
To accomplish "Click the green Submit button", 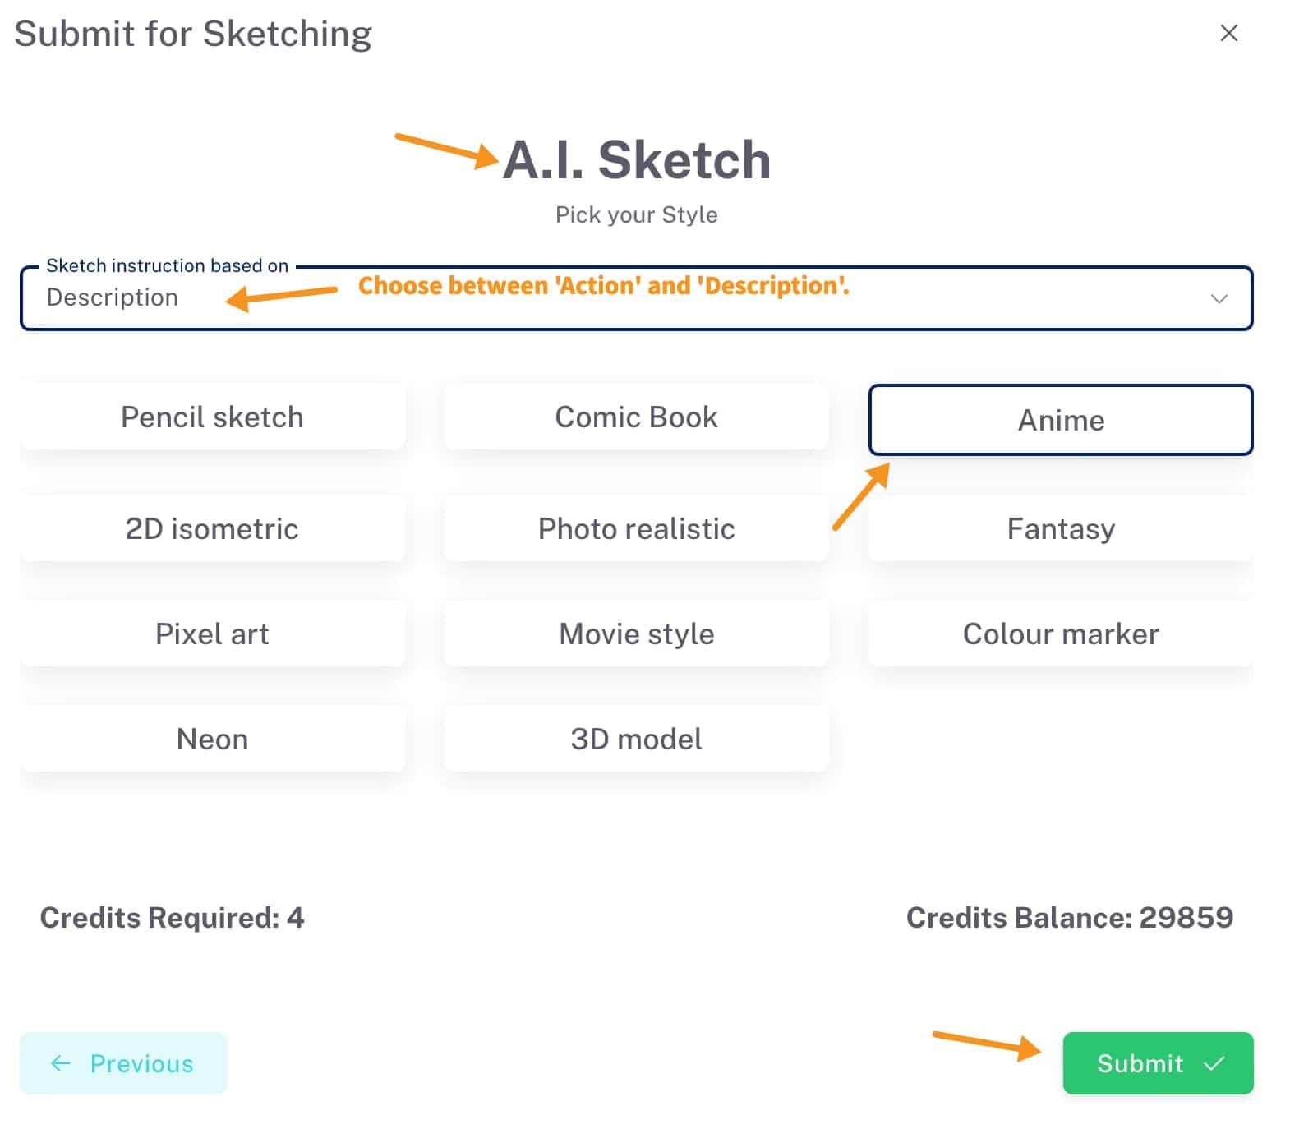I will [1157, 1063].
